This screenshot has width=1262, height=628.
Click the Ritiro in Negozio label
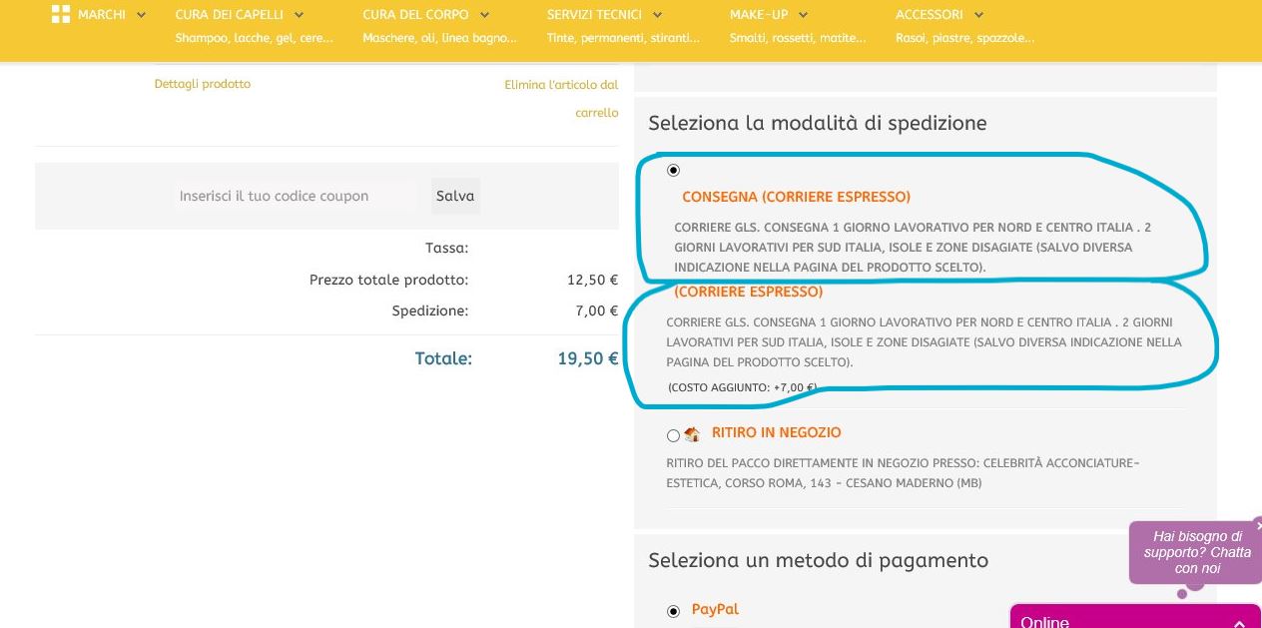(x=776, y=432)
